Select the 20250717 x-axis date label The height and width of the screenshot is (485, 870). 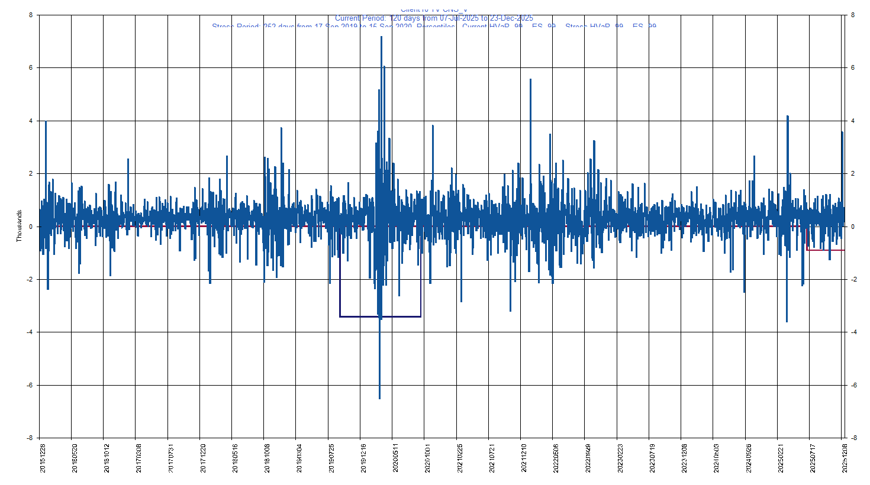(x=813, y=458)
